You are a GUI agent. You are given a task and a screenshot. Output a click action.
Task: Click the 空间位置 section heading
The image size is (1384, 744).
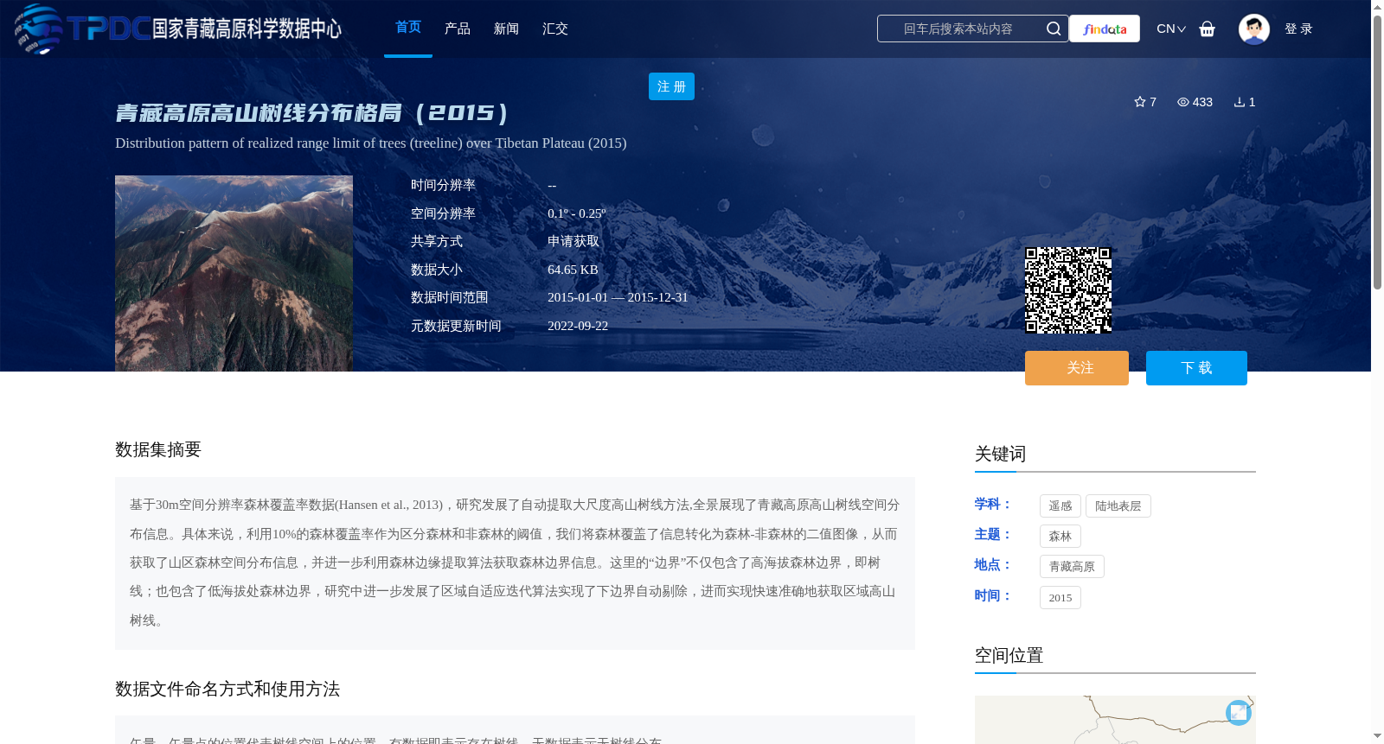[1009, 655]
